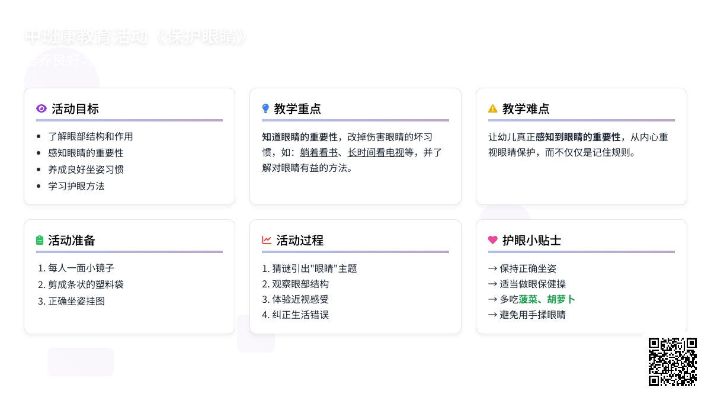Screen dimensions: 711x400
Task: Select the 活动目标 card heading
Action: pyautogui.click(x=75, y=109)
